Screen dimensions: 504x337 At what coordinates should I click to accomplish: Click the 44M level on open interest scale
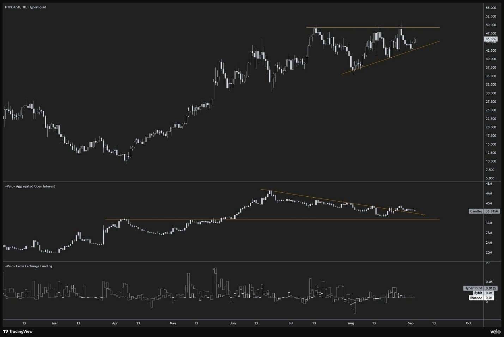point(488,193)
